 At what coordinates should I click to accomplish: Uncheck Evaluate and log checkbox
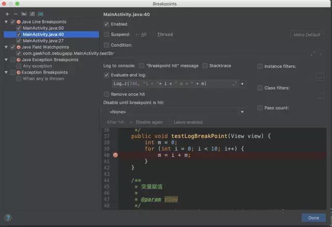tap(106, 75)
